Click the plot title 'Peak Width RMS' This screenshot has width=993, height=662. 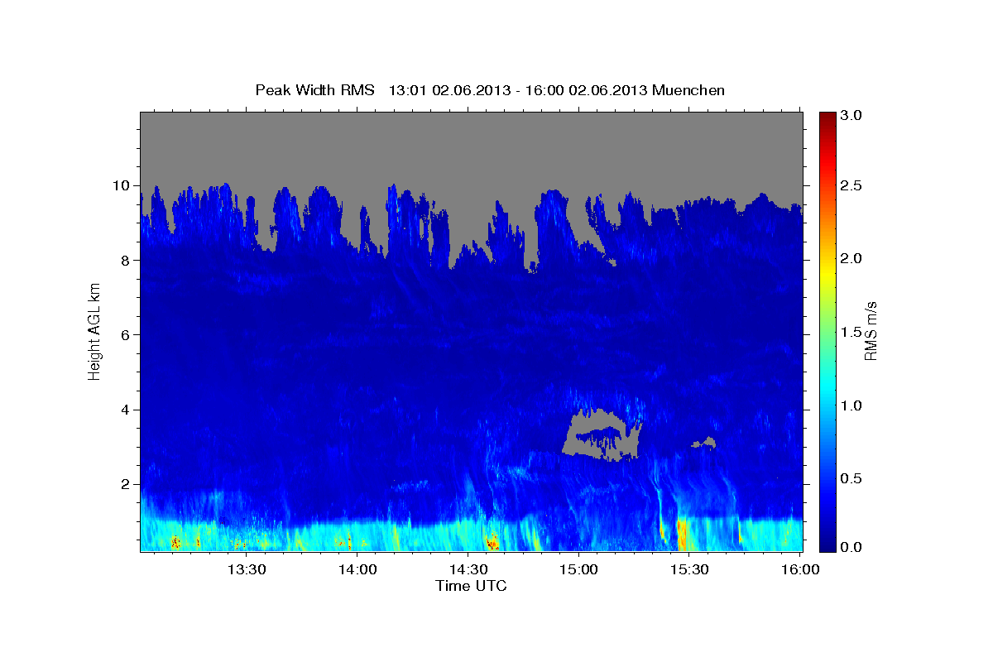point(314,90)
